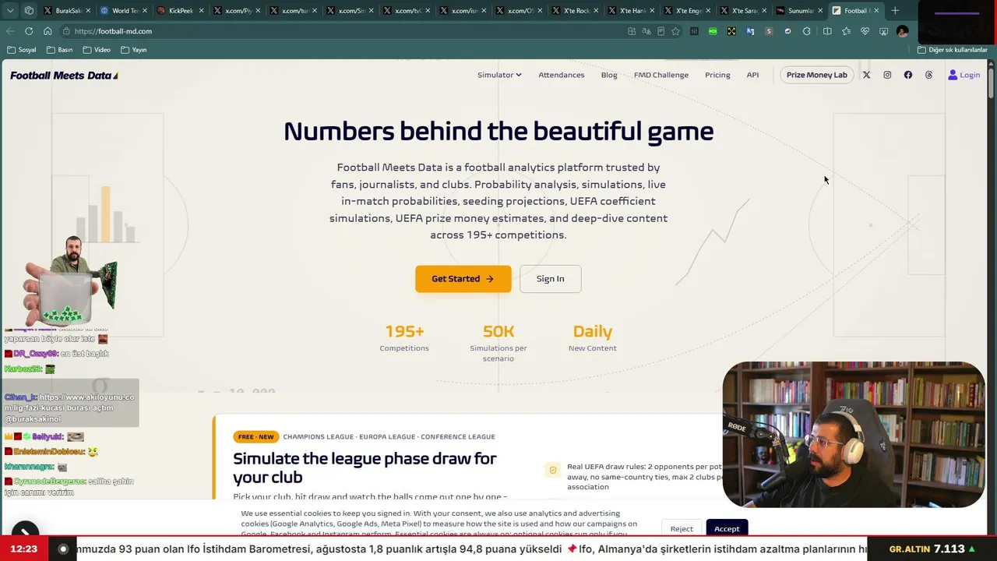Click the 'Numbers behind the beautiful game' headline

(498, 132)
